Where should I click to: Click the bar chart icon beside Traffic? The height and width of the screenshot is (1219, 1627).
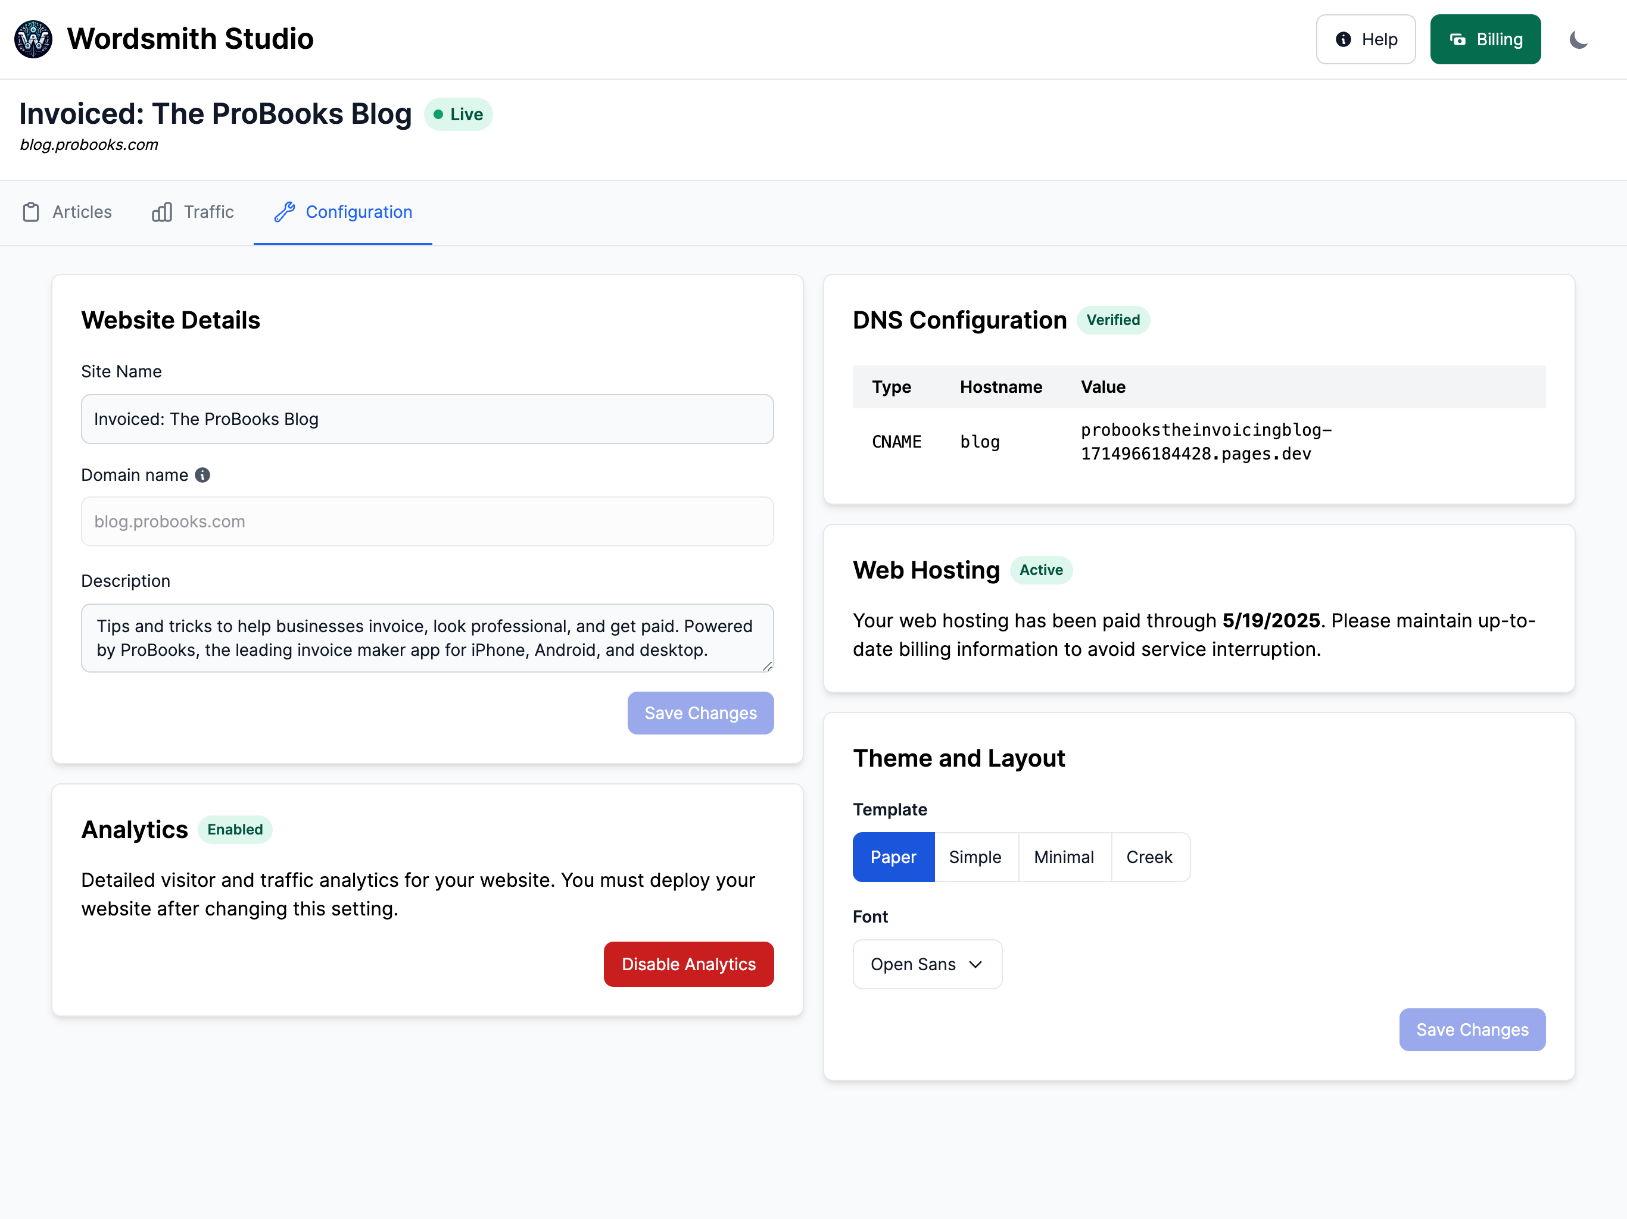[162, 212]
